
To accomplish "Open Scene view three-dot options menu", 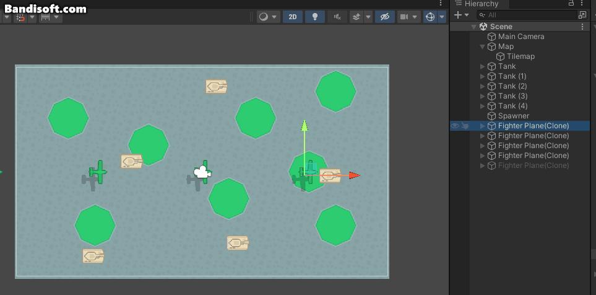I will tap(441, 4).
